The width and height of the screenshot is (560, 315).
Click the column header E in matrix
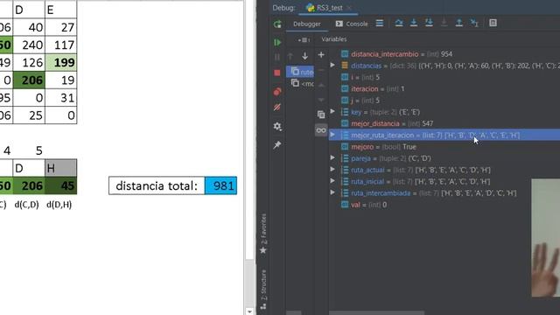(60, 10)
